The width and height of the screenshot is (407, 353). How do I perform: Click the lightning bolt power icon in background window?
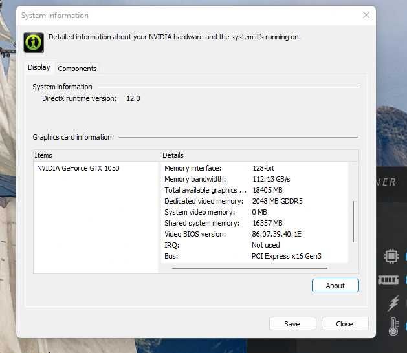click(x=393, y=303)
